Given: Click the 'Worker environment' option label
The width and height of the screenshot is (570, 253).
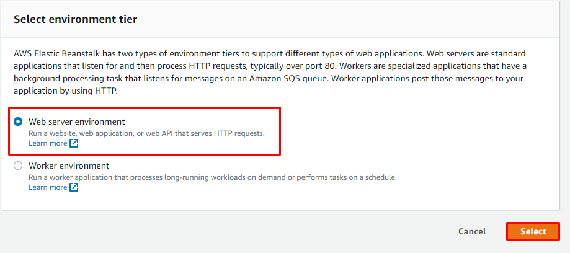Looking at the screenshot, I should [69, 166].
